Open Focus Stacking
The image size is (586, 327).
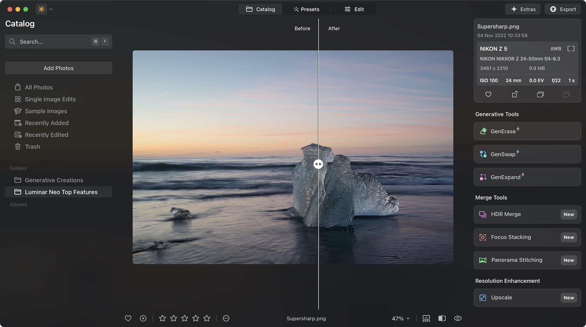[x=527, y=237]
